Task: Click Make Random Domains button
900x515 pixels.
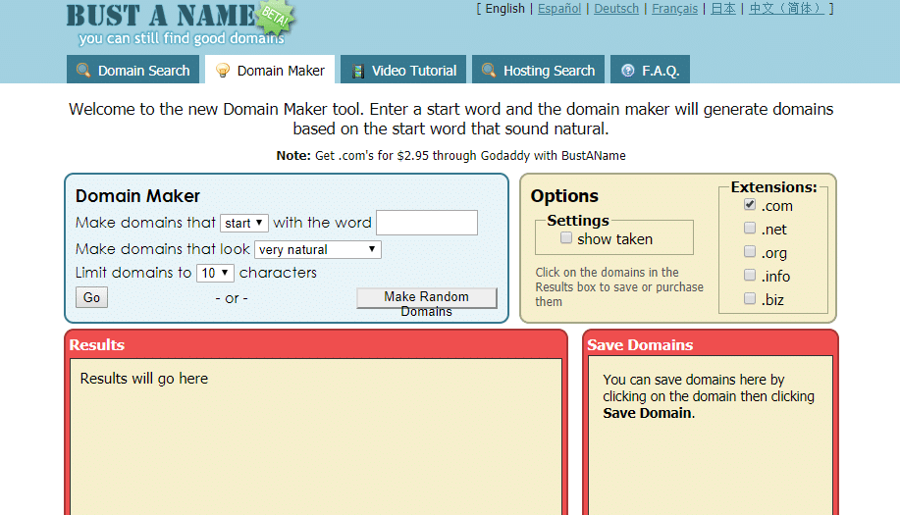Action: click(x=427, y=298)
